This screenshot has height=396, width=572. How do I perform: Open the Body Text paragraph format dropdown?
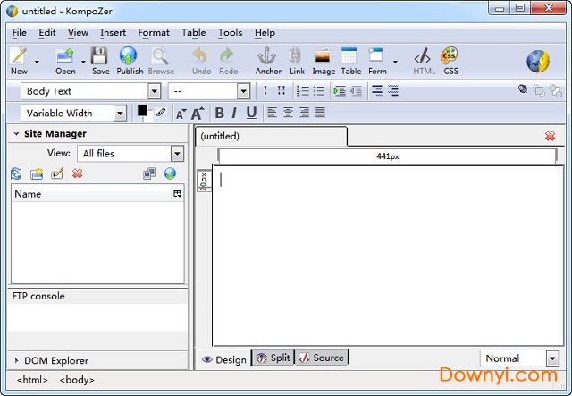click(155, 91)
